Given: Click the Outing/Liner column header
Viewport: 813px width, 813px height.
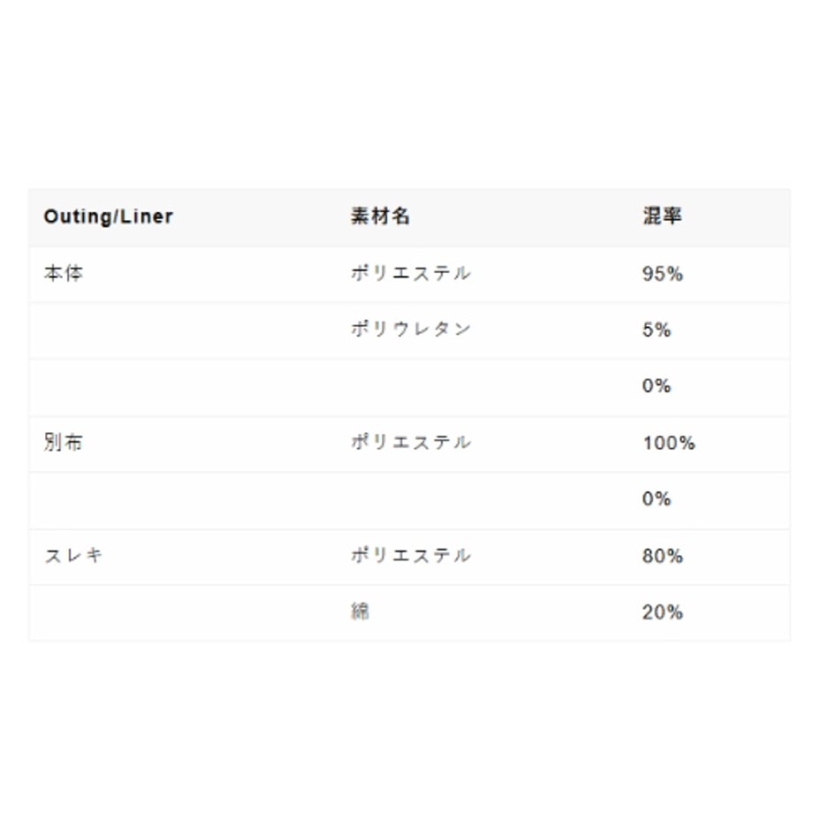Looking at the screenshot, I should coord(108,217).
